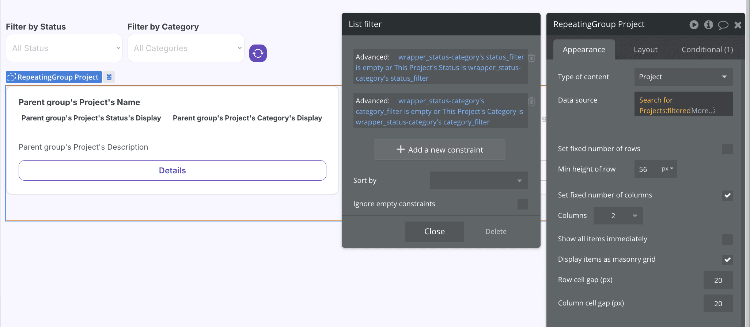The image size is (750, 327).
Task: Open the Type of content dropdown
Action: pos(683,77)
